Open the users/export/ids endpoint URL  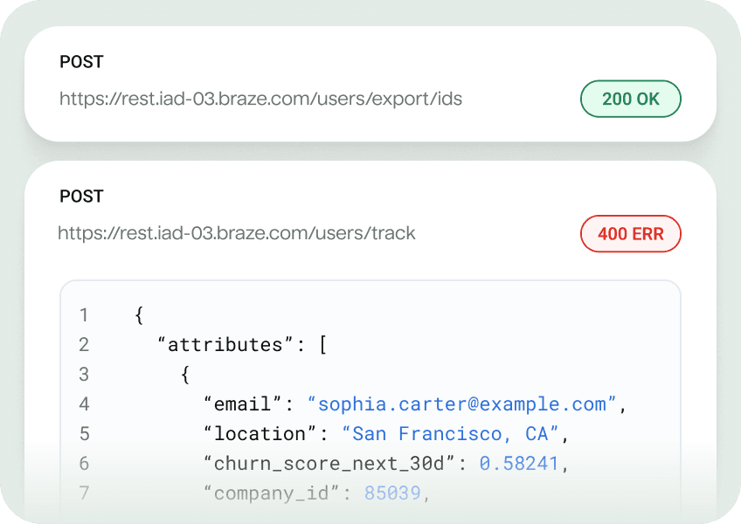coord(260,99)
